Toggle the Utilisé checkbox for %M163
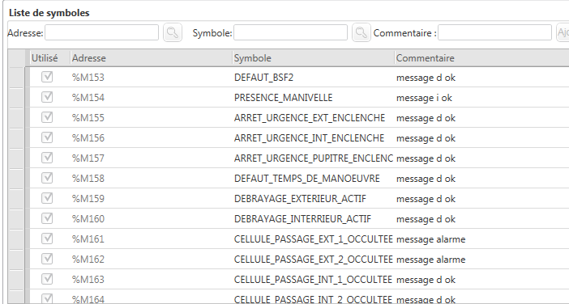Viewport: 569px width, 304px height. click(x=47, y=280)
